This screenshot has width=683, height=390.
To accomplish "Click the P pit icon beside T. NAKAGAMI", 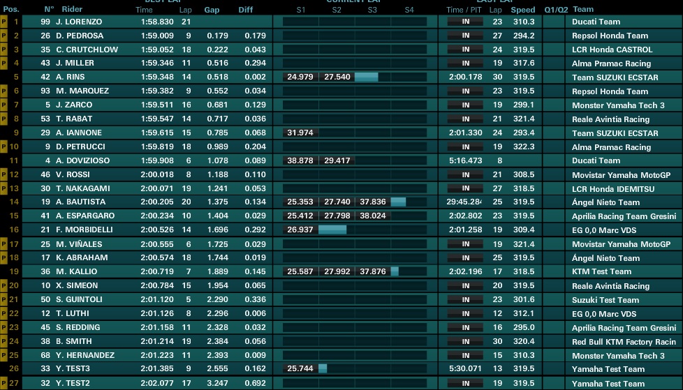I will click(4, 188).
